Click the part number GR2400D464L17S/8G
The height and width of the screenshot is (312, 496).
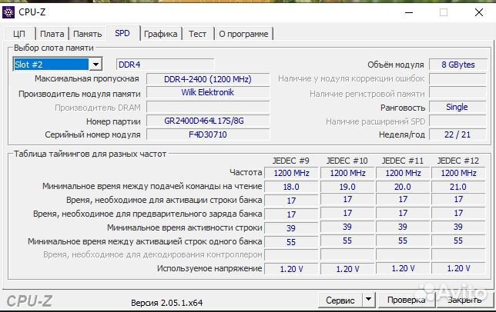208,121
